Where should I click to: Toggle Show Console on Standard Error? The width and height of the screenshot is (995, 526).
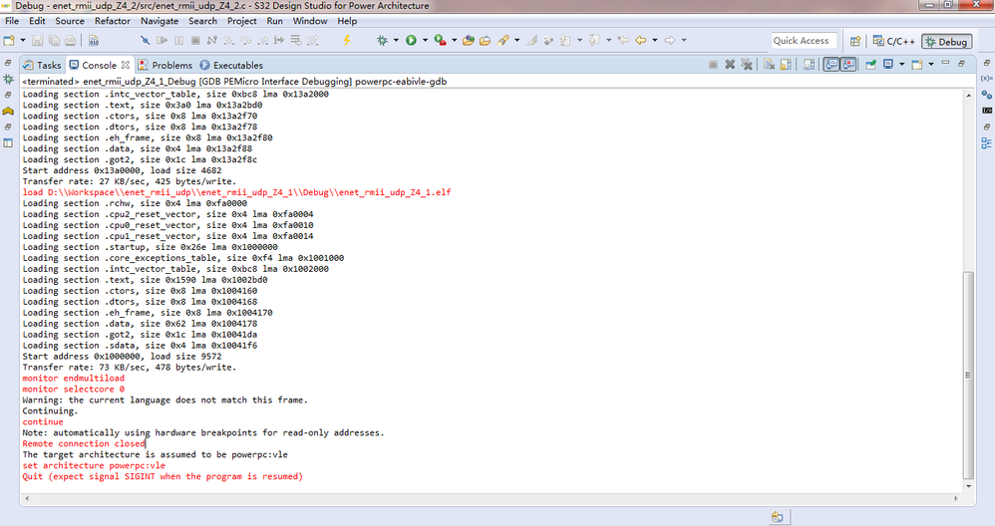tap(848, 65)
